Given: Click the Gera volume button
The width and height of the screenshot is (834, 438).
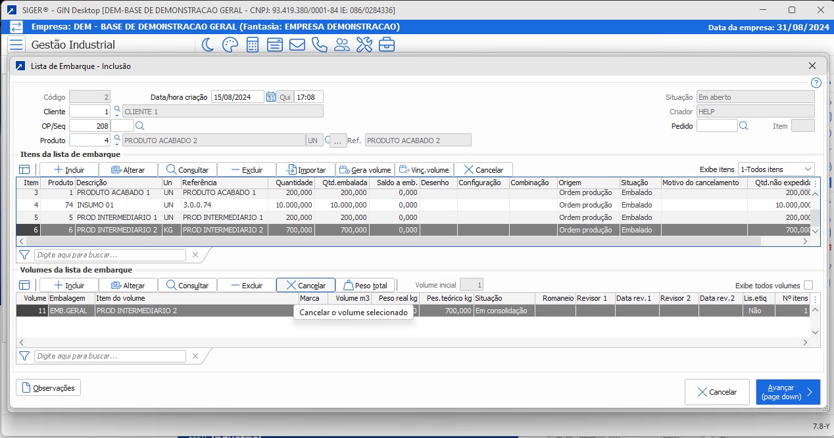Looking at the screenshot, I should click(365, 169).
